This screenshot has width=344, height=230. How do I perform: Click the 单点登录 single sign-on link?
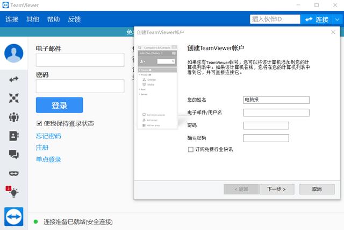click(x=48, y=159)
